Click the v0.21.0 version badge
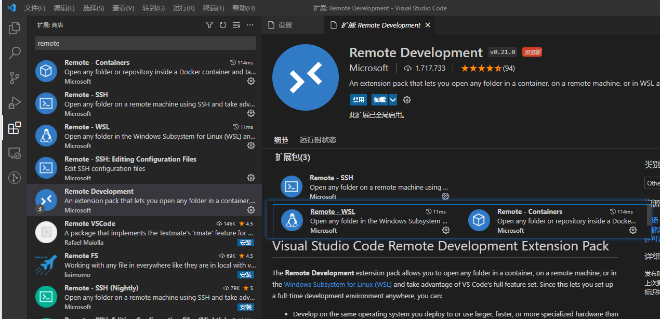 coord(503,52)
